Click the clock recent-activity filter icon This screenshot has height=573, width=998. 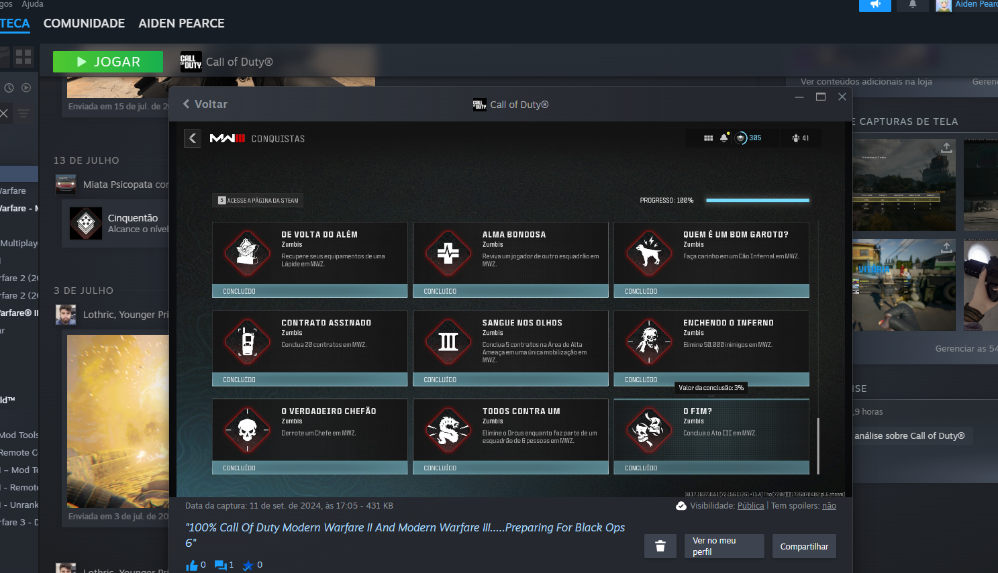(9, 88)
